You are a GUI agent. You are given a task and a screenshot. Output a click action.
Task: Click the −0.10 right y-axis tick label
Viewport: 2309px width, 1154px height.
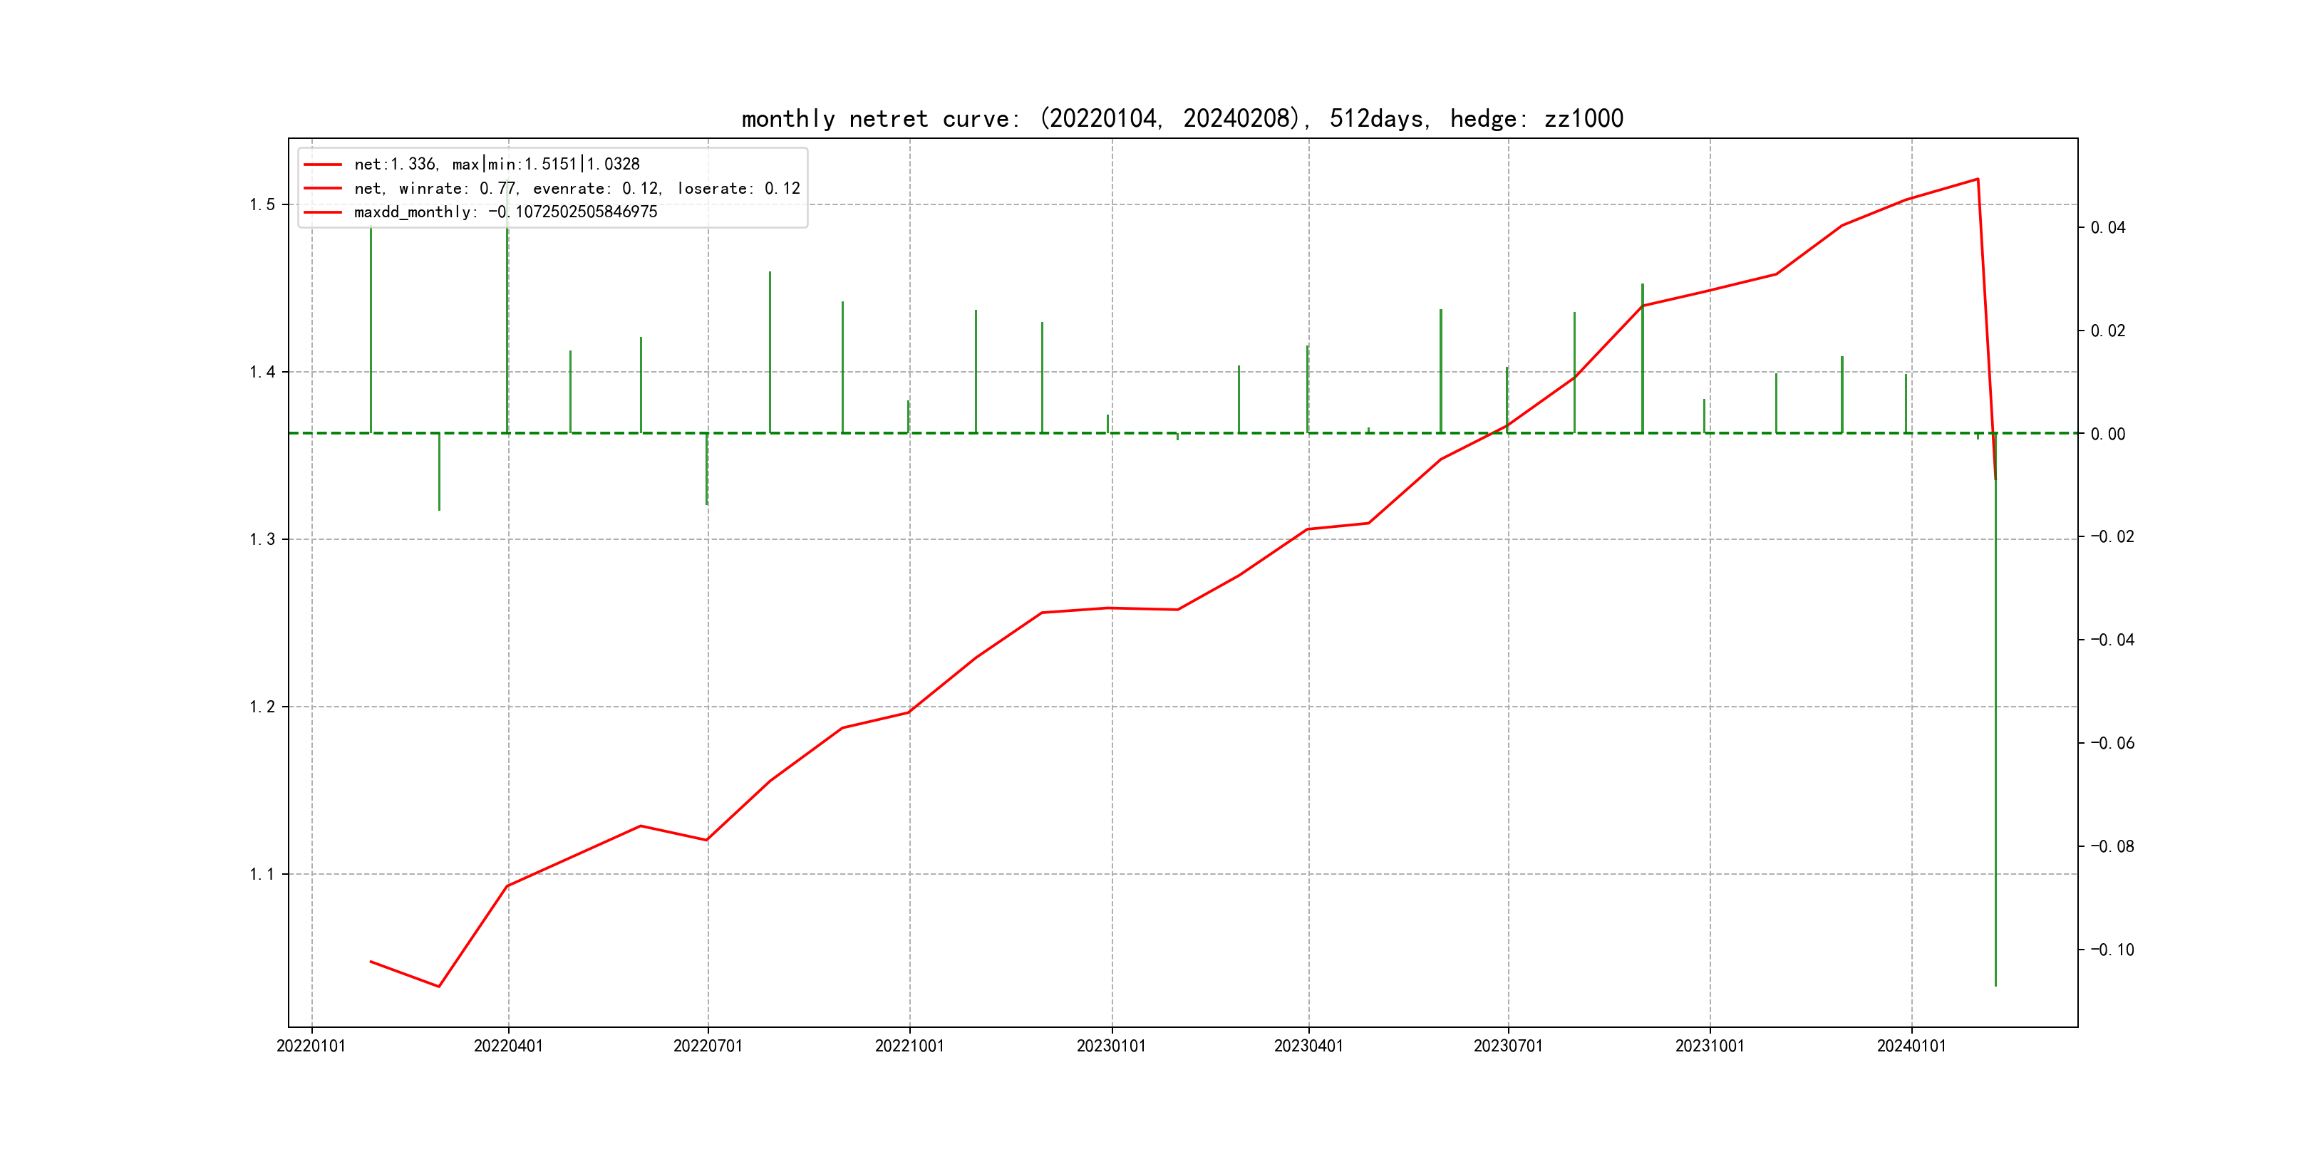point(2112,950)
